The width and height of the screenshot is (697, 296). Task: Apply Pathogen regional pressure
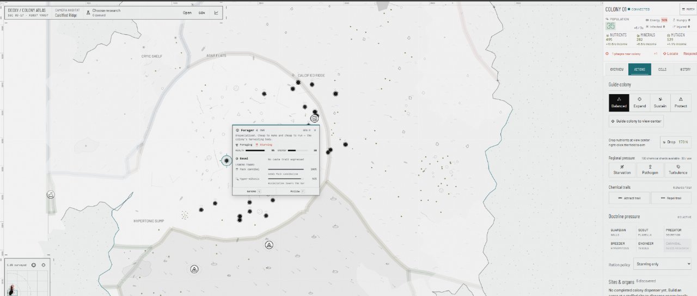point(650,170)
